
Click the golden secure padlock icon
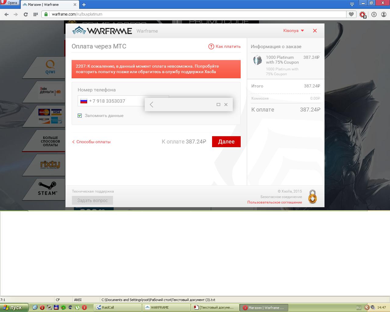312,197
